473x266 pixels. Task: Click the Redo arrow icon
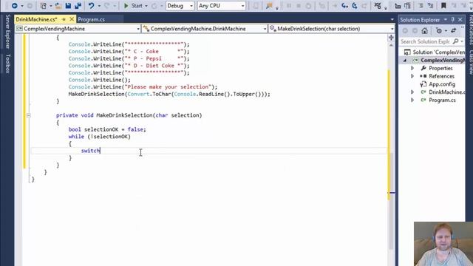(x=107, y=6)
